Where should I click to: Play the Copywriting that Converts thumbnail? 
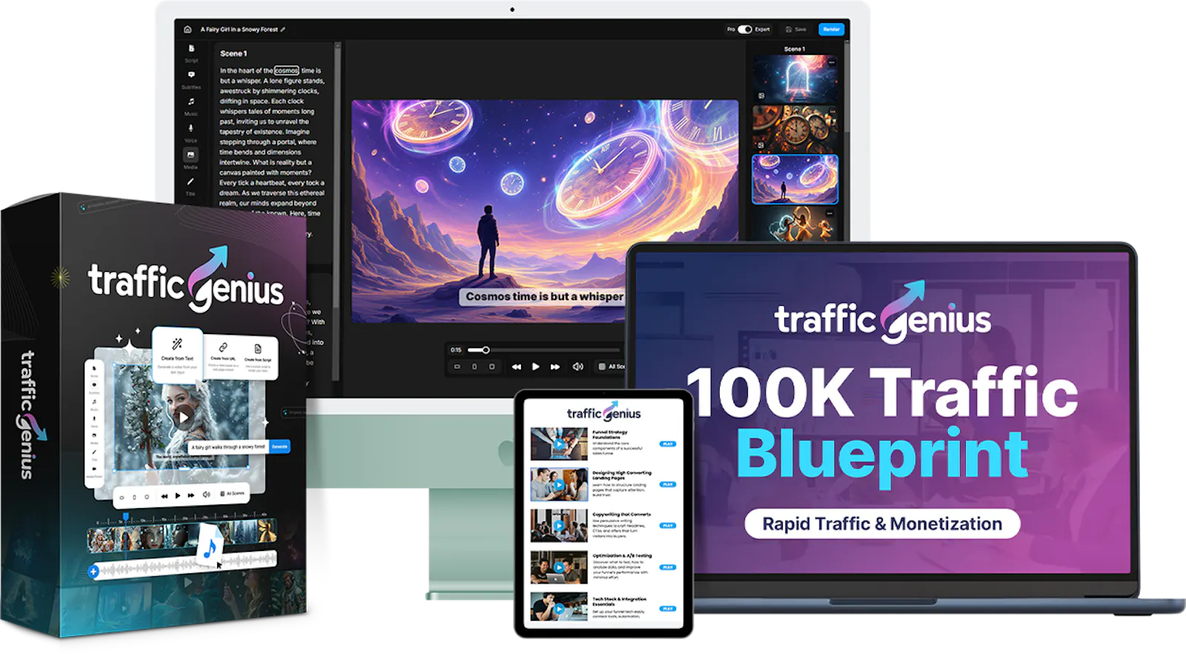(559, 526)
